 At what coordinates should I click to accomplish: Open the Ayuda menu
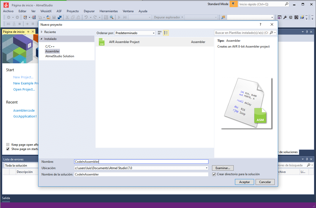click(x=143, y=11)
